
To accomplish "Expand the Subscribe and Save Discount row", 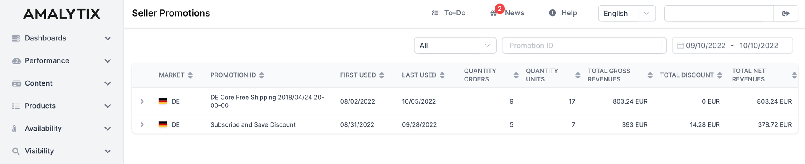I will tap(142, 124).
